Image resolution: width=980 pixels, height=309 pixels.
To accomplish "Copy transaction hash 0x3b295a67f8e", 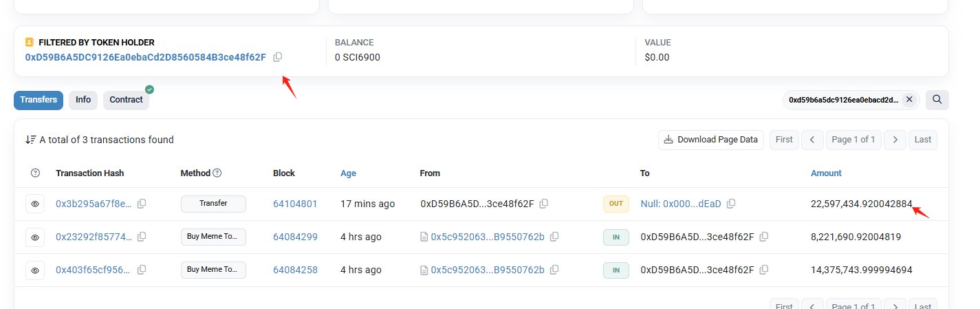I will [142, 204].
